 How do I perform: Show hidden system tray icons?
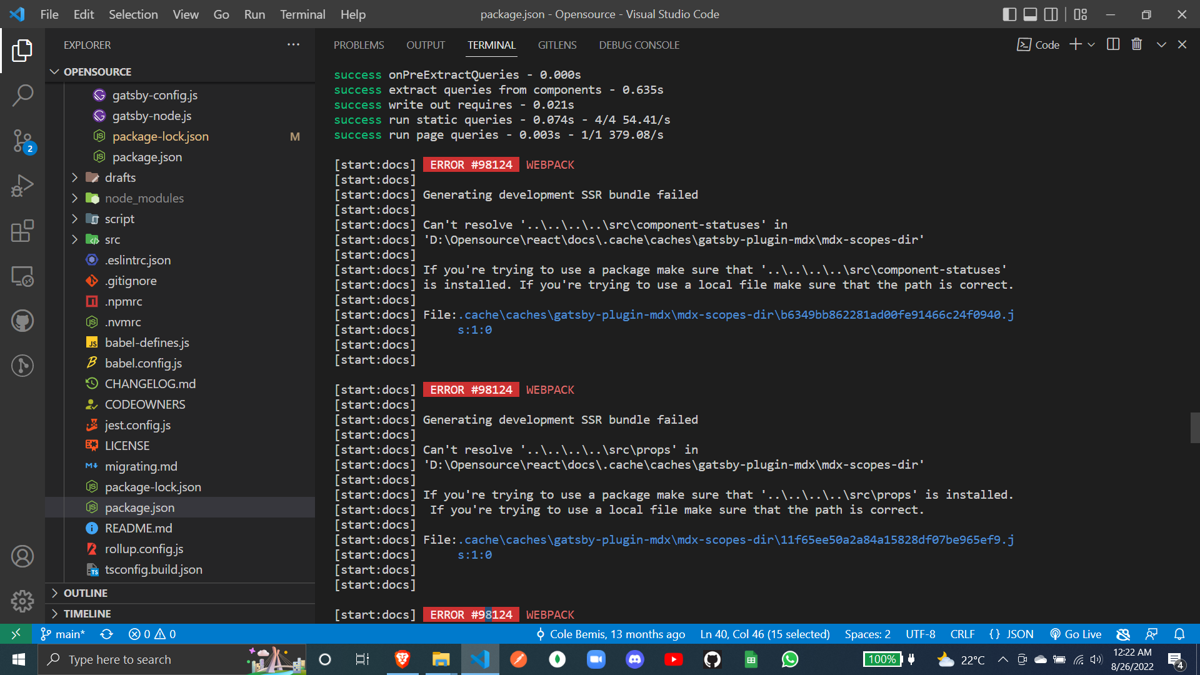click(x=1002, y=659)
